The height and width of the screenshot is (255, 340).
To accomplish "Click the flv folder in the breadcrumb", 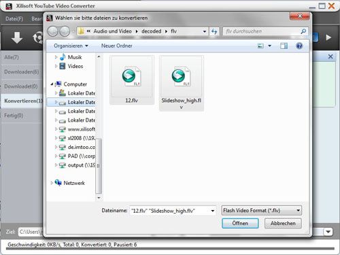I will pyautogui.click(x=173, y=31).
